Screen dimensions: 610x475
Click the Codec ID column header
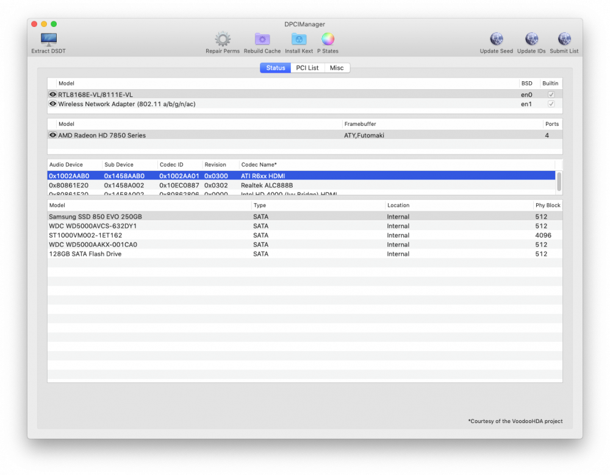click(x=180, y=165)
